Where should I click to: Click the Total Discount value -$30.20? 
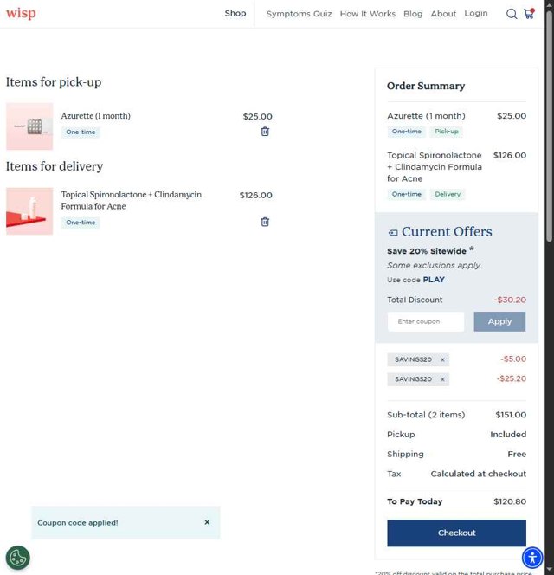510,300
